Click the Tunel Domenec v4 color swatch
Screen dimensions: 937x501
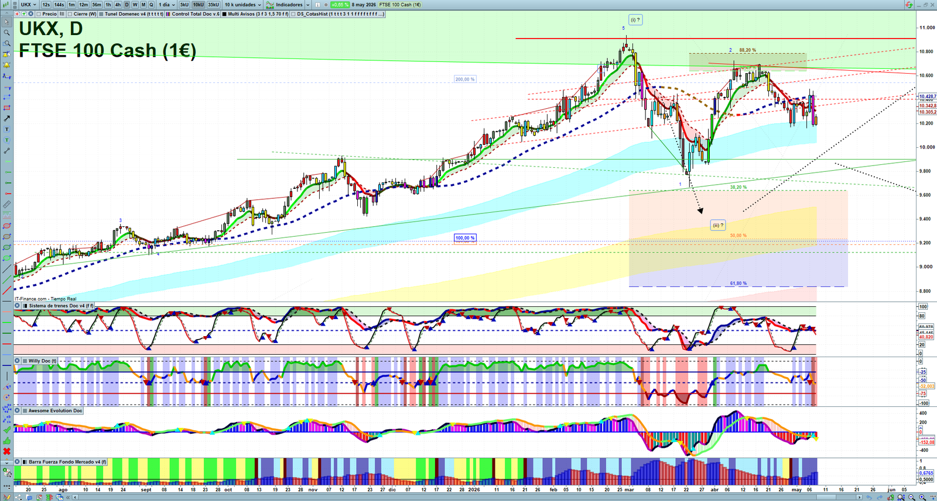click(x=101, y=14)
